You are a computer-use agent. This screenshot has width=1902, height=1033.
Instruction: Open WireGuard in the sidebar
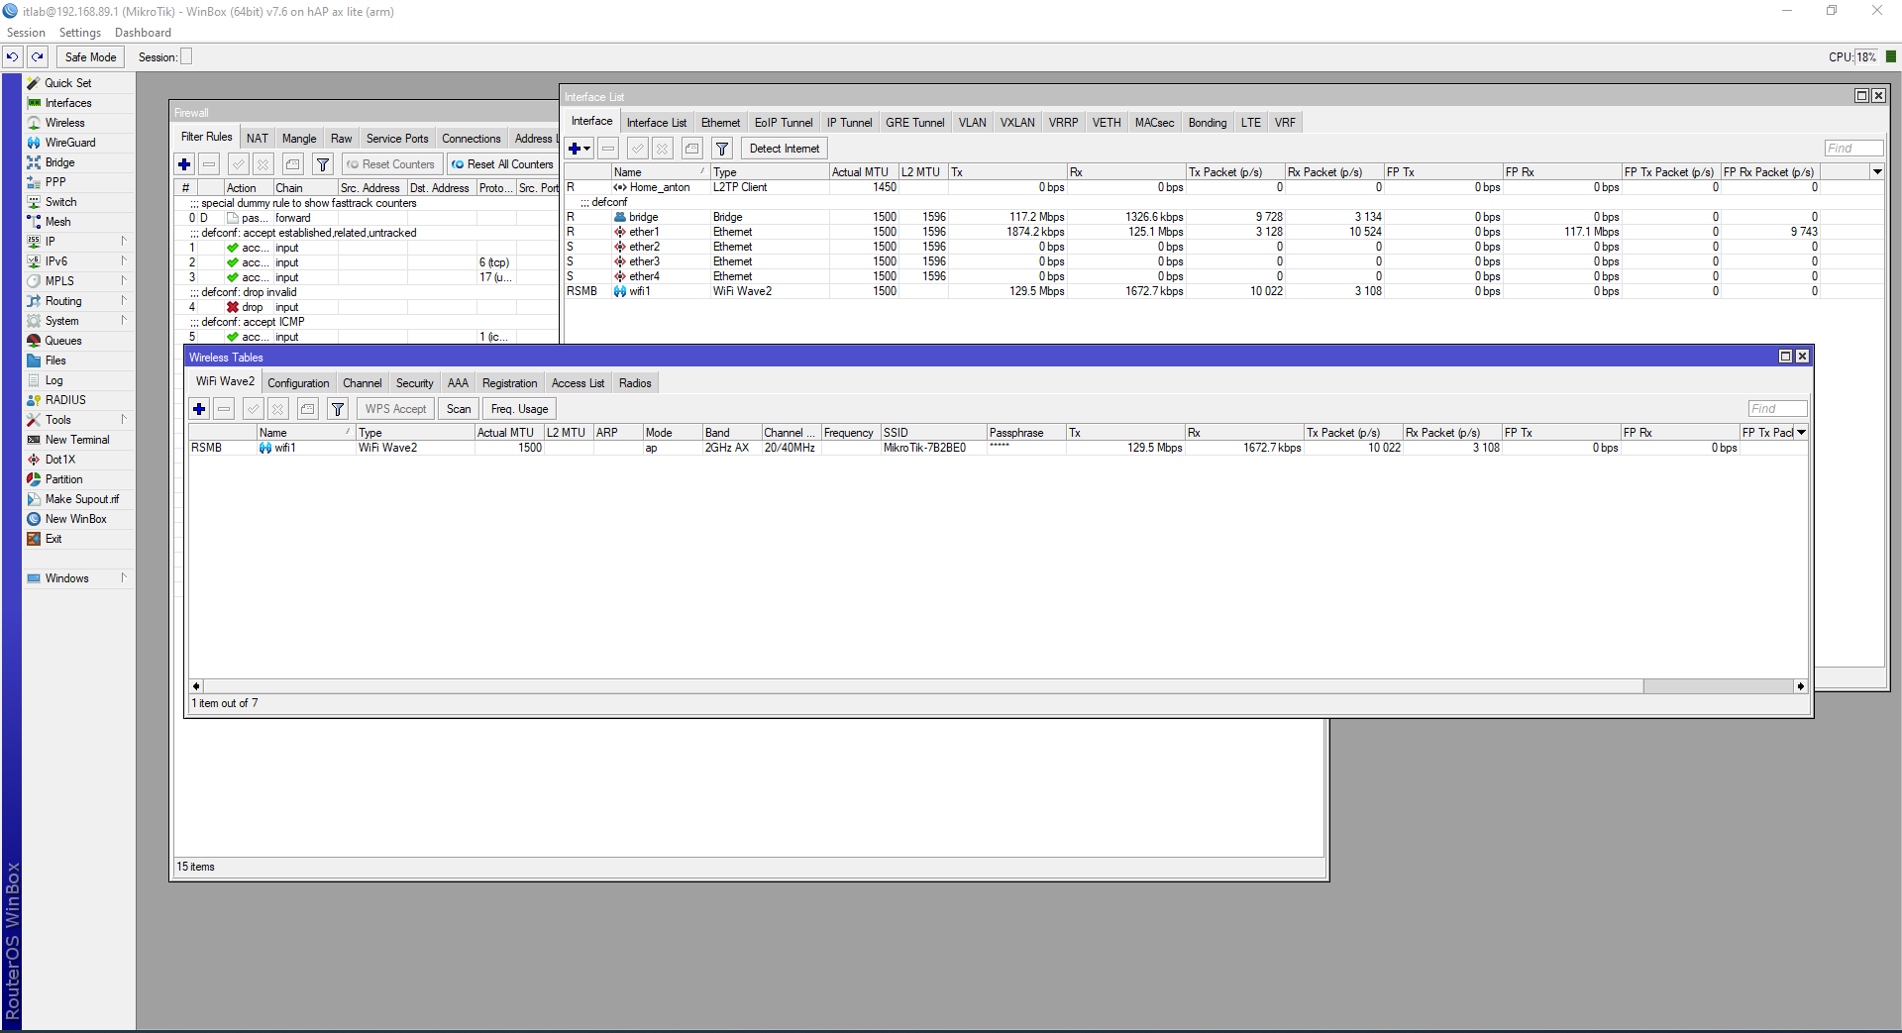pos(70,143)
